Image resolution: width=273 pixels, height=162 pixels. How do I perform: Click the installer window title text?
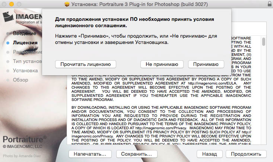139,4
